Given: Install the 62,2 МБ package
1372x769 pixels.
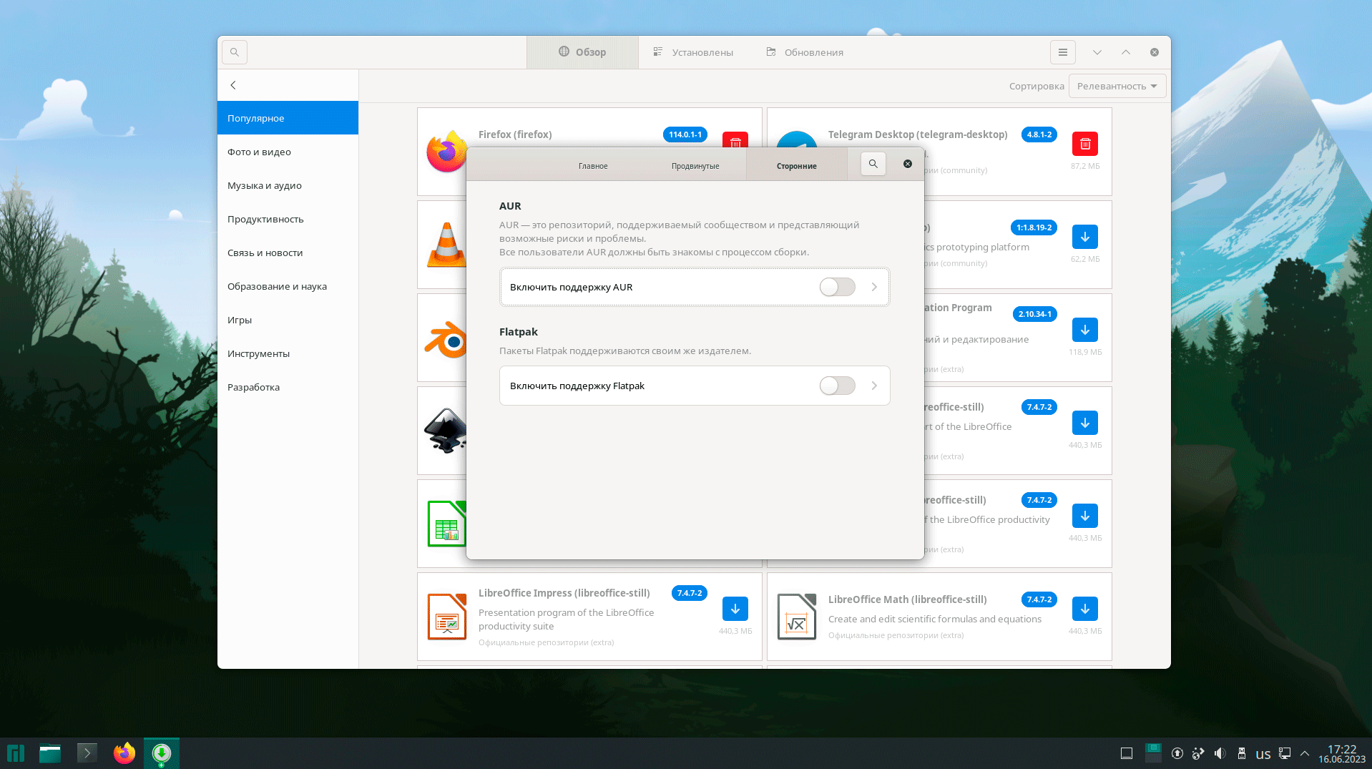Looking at the screenshot, I should coord(1085,237).
